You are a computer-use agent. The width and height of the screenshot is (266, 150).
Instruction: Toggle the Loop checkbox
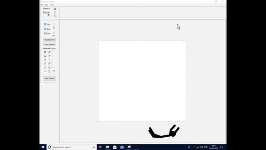(x=45, y=33)
